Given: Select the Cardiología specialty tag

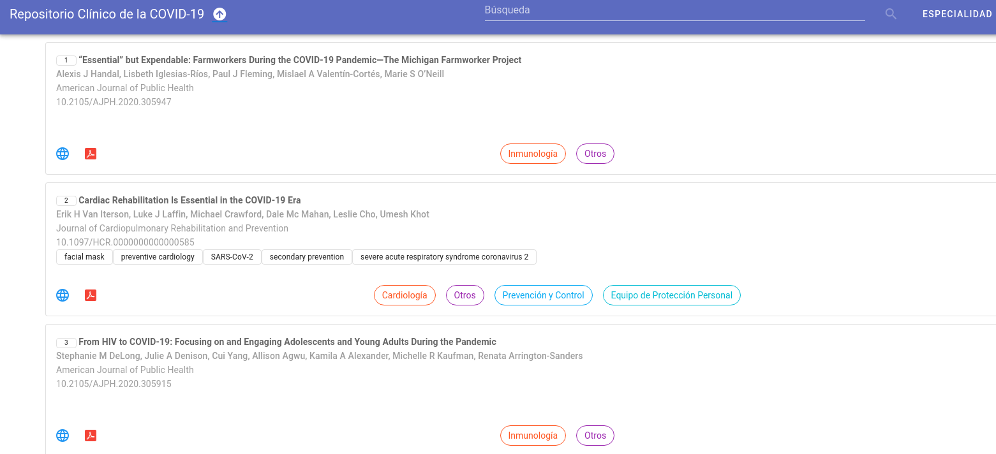Looking at the screenshot, I should (x=405, y=295).
